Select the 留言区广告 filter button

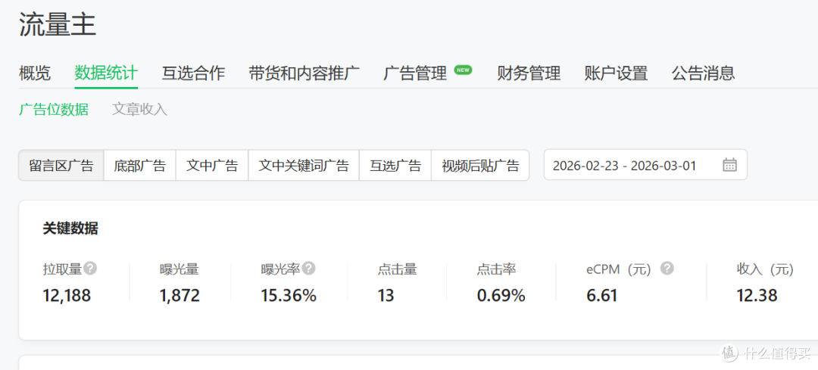(x=61, y=166)
